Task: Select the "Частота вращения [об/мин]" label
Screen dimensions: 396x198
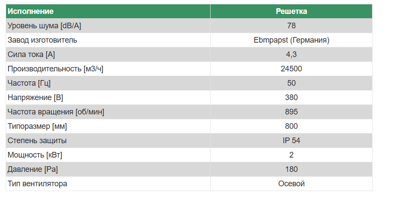Action: click(x=56, y=112)
